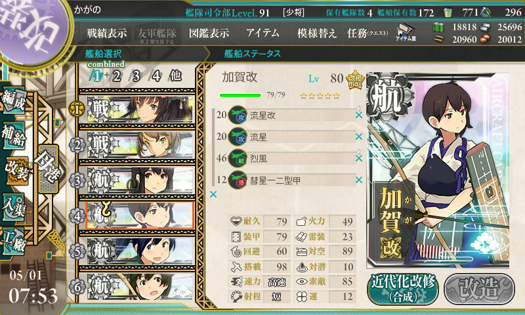Click the 近代化改修 modernization button
Viewport: 525px width, 315px height.
point(403,289)
